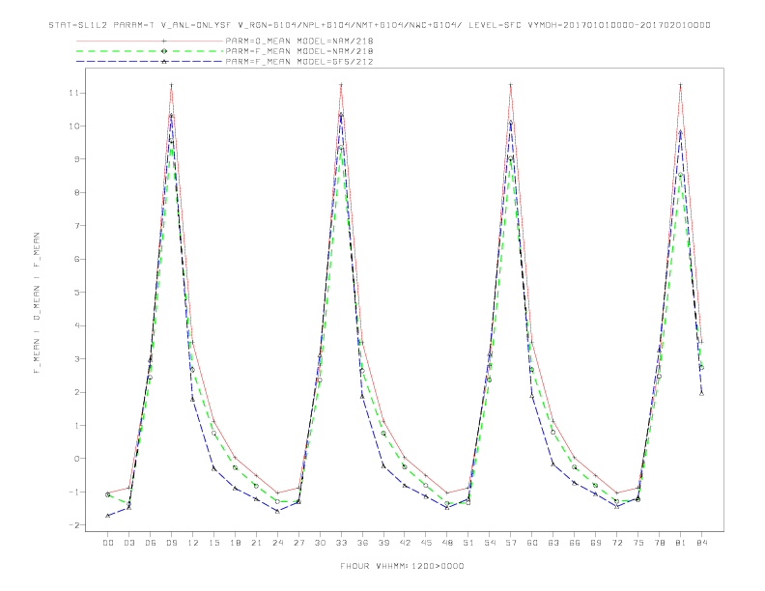Click x-axis tick label 48
This screenshot has height=591, width=765.
click(x=447, y=543)
